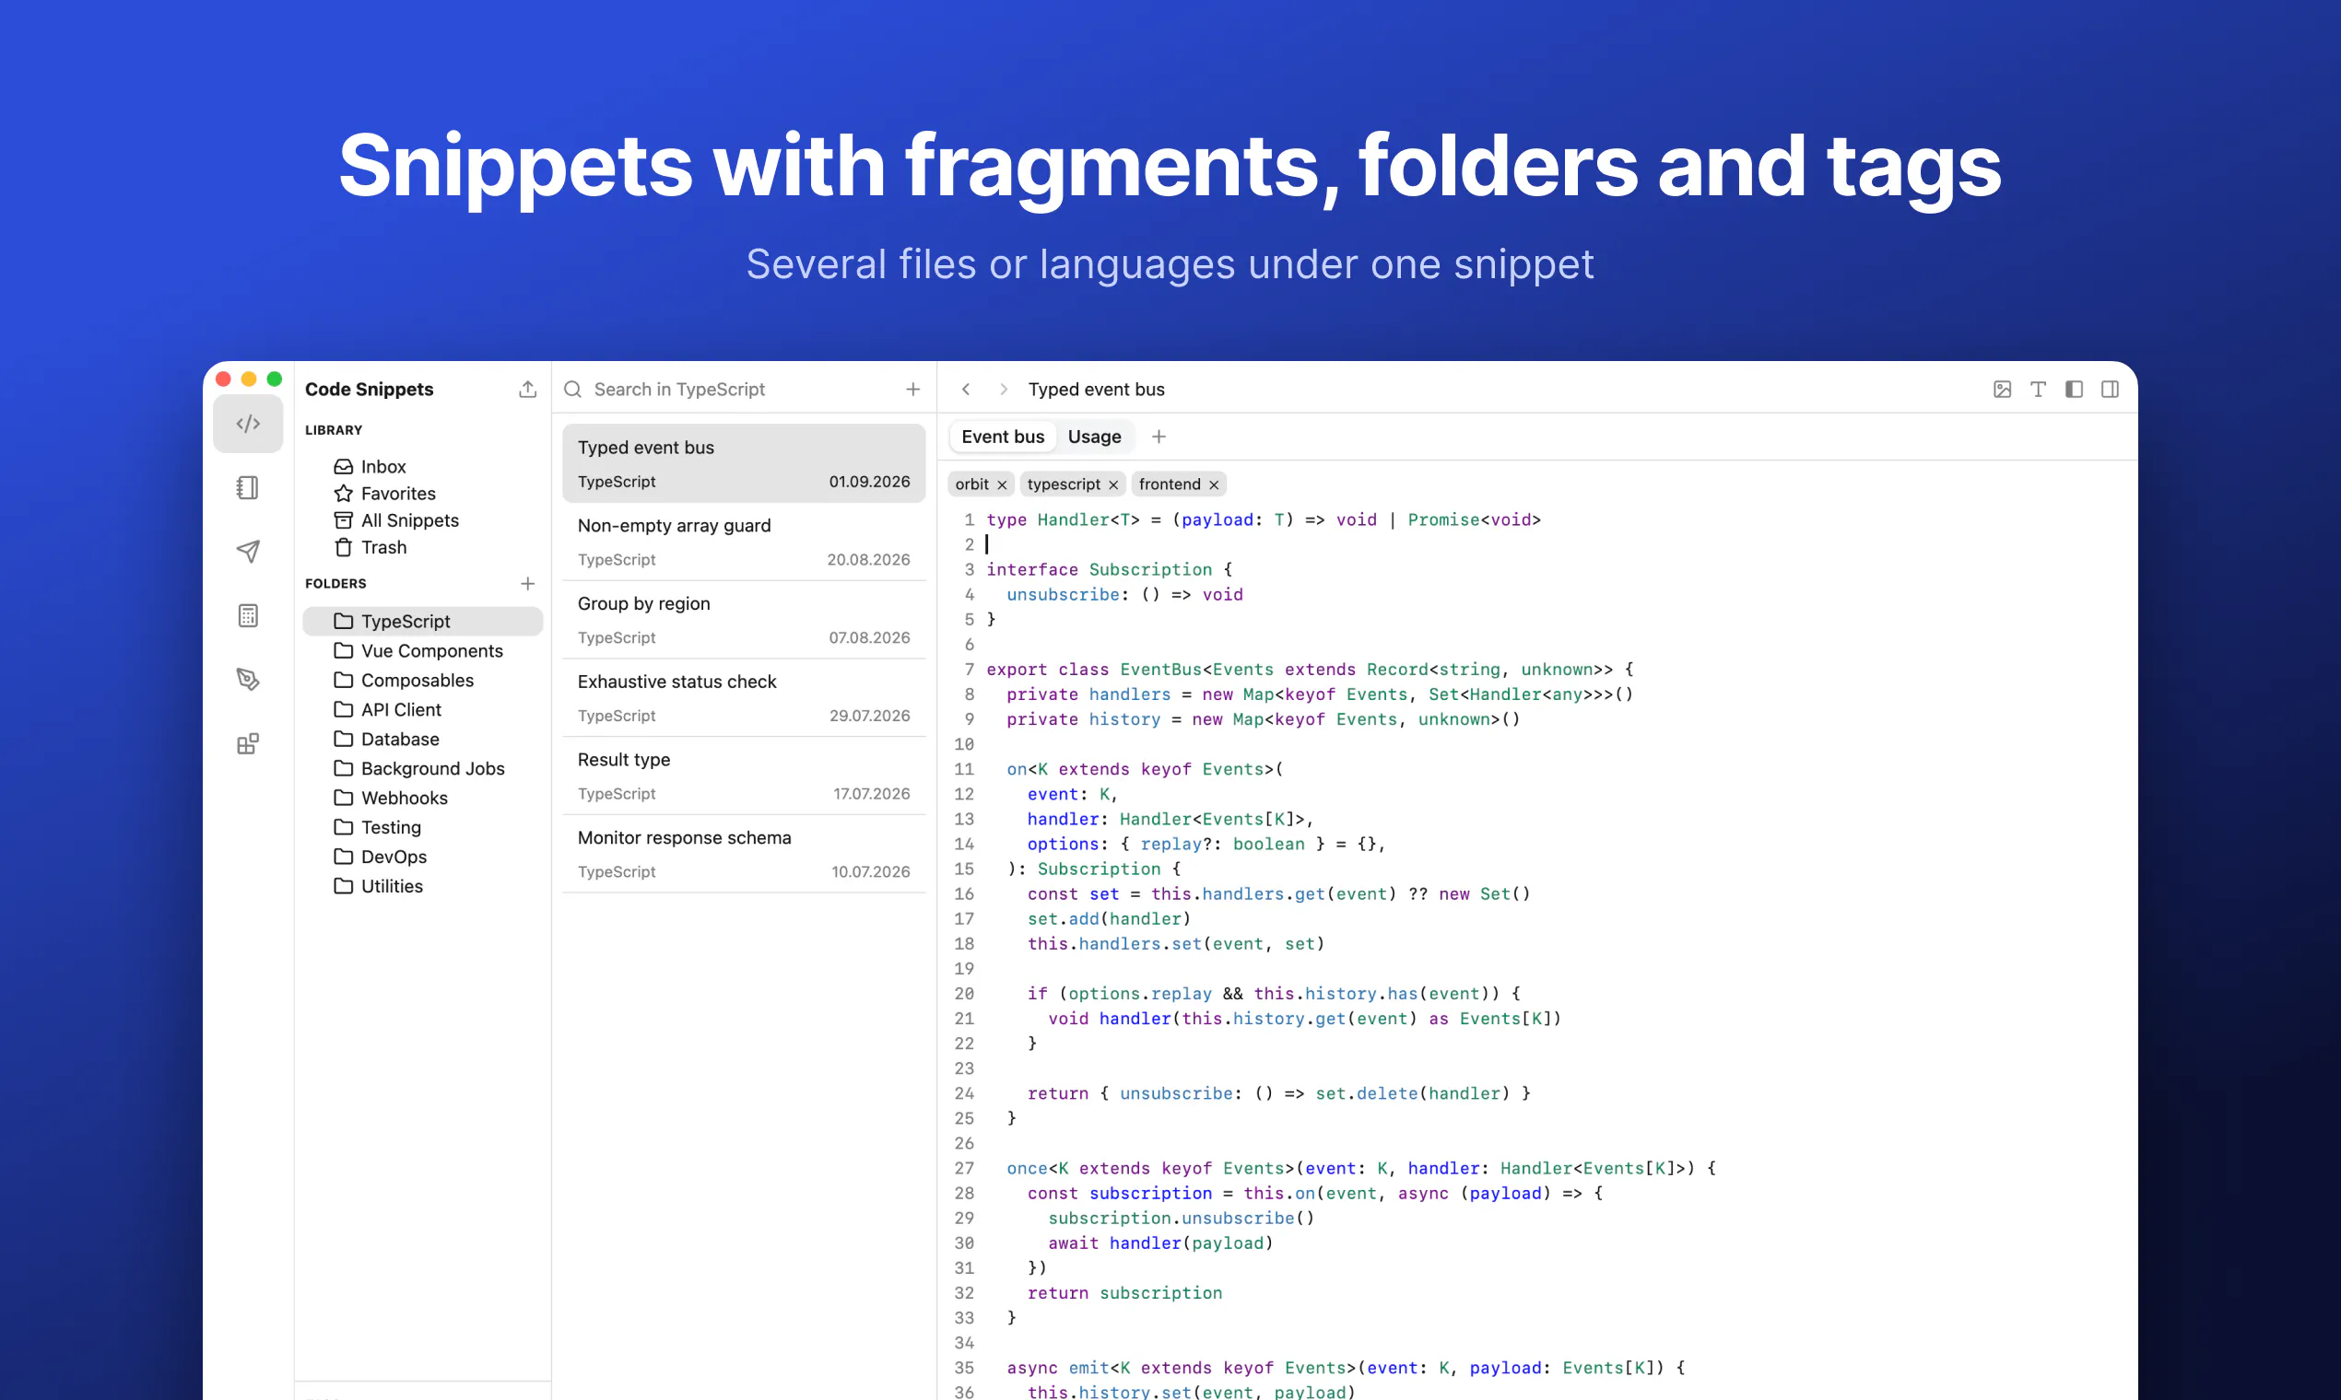
Task: Select the Testing folder
Action: (x=422, y=826)
